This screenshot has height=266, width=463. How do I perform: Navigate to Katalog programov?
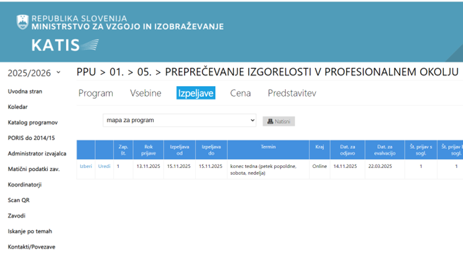point(32,122)
